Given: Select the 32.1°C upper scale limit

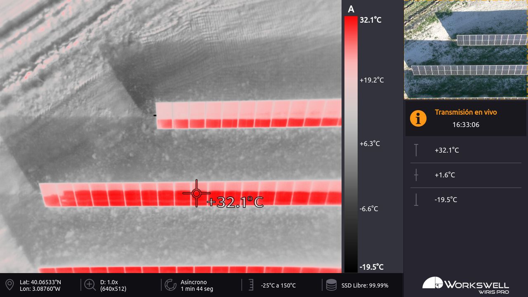Looking at the screenshot, I should coord(370,19).
